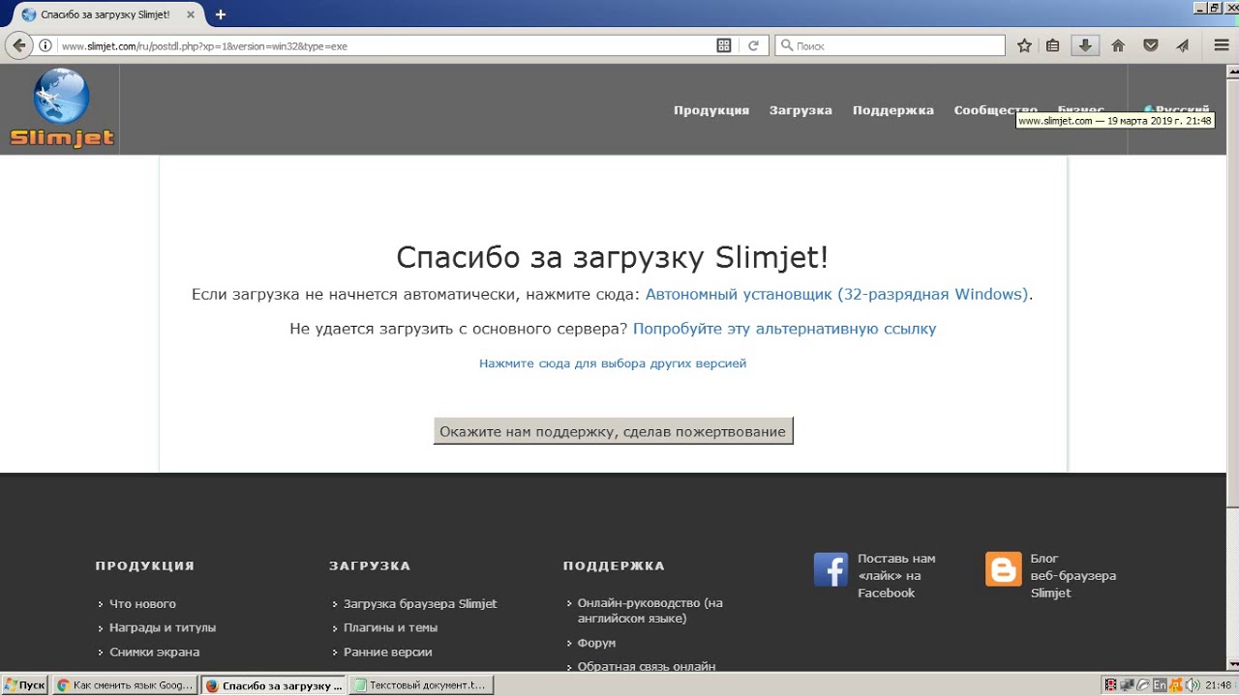The height and width of the screenshot is (696, 1239).
Task: Switch to the 'Текстовый документ' taskbar item
Action: (421, 685)
